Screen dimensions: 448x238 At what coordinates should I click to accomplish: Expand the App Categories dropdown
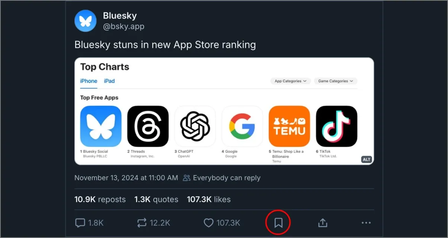290,81
